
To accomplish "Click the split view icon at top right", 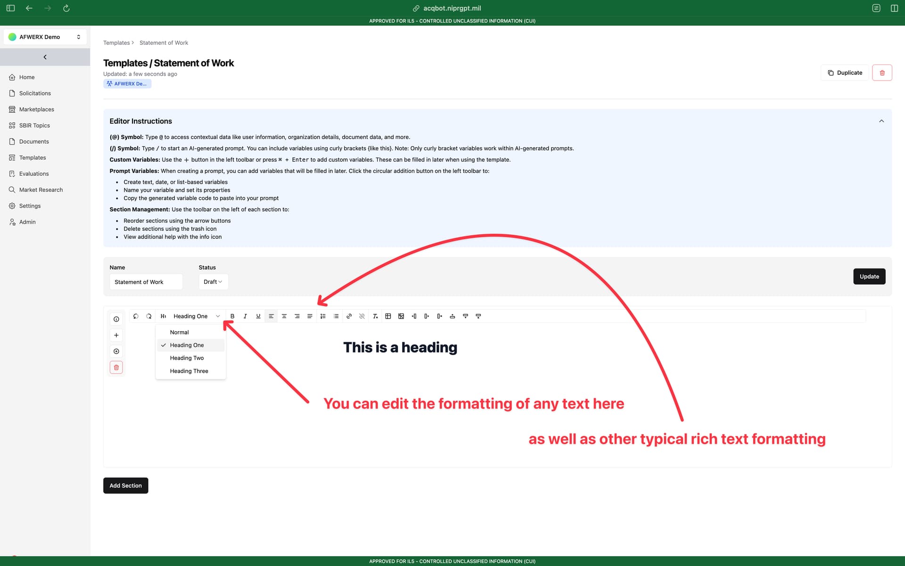I will [x=894, y=8].
